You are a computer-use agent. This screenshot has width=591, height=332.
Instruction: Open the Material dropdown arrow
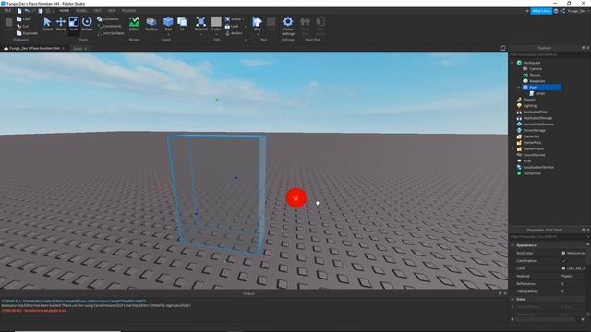(x=201, y=34)
